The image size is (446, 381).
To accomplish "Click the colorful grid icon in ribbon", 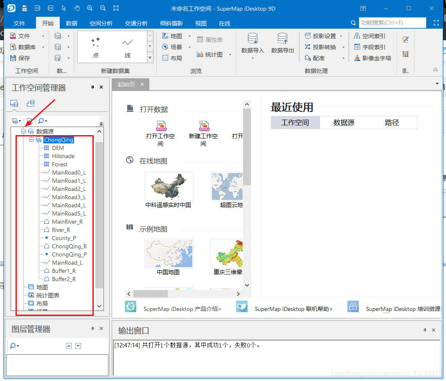I will [405, 54].
